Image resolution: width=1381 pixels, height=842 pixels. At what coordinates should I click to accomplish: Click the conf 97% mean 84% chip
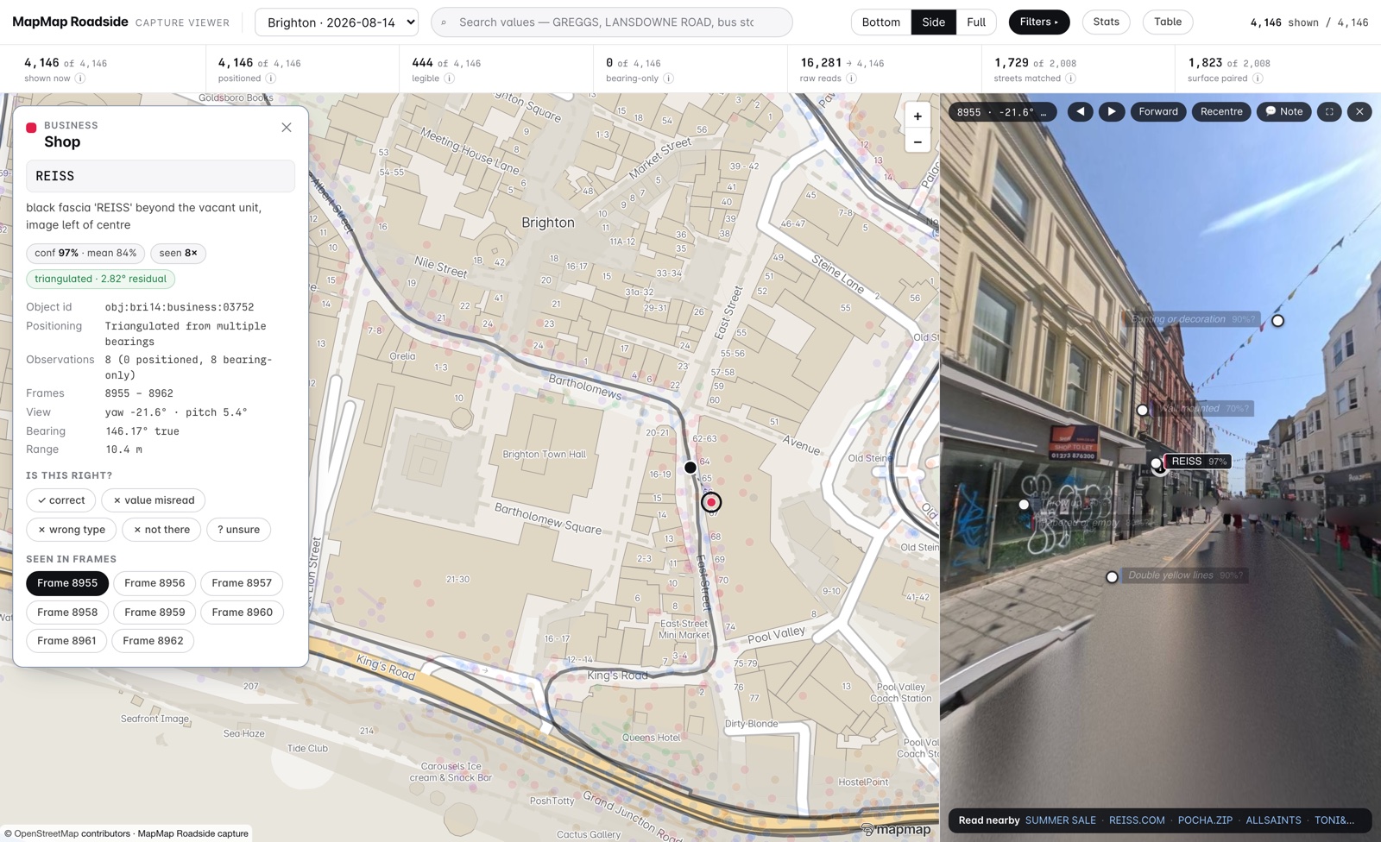coord(85,253)
